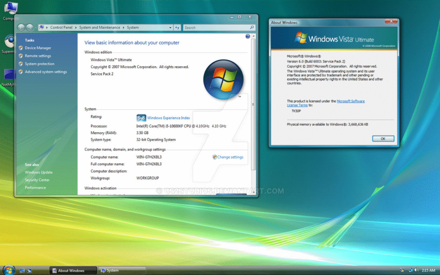Click the Change settings link
Image resolution: width=440 pixels, height=275 pixels.
[230, 157]
